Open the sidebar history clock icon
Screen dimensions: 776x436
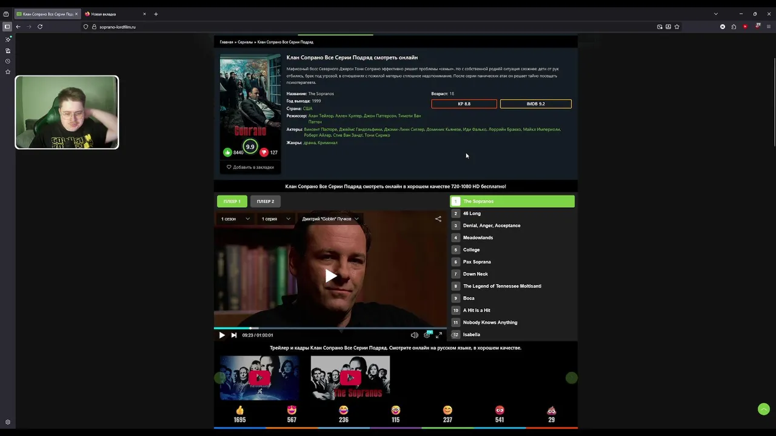[x=8, y=61]
